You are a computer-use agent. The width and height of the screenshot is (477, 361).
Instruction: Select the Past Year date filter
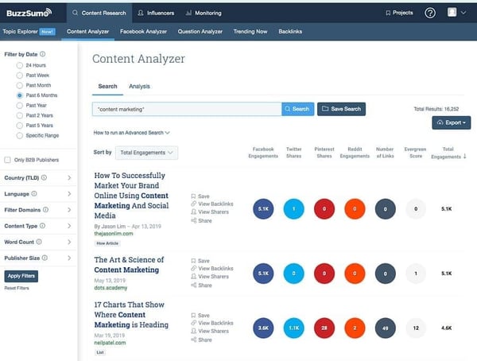(19, 105)
